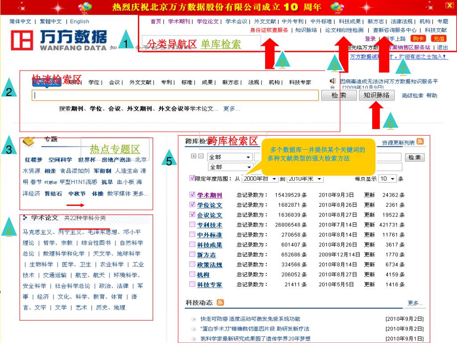Click the 知识脉络 button
Image resolution: width=457 pixels, height=343 pixels.
click(x=377, y=96)
